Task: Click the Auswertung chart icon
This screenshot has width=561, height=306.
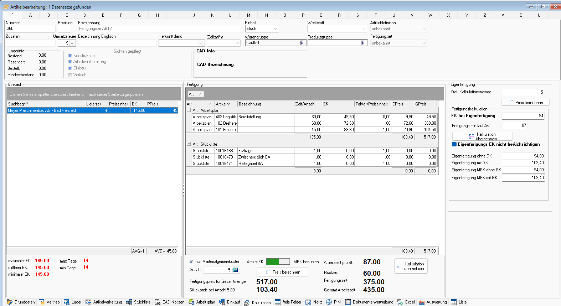Action: coord(422,302)
